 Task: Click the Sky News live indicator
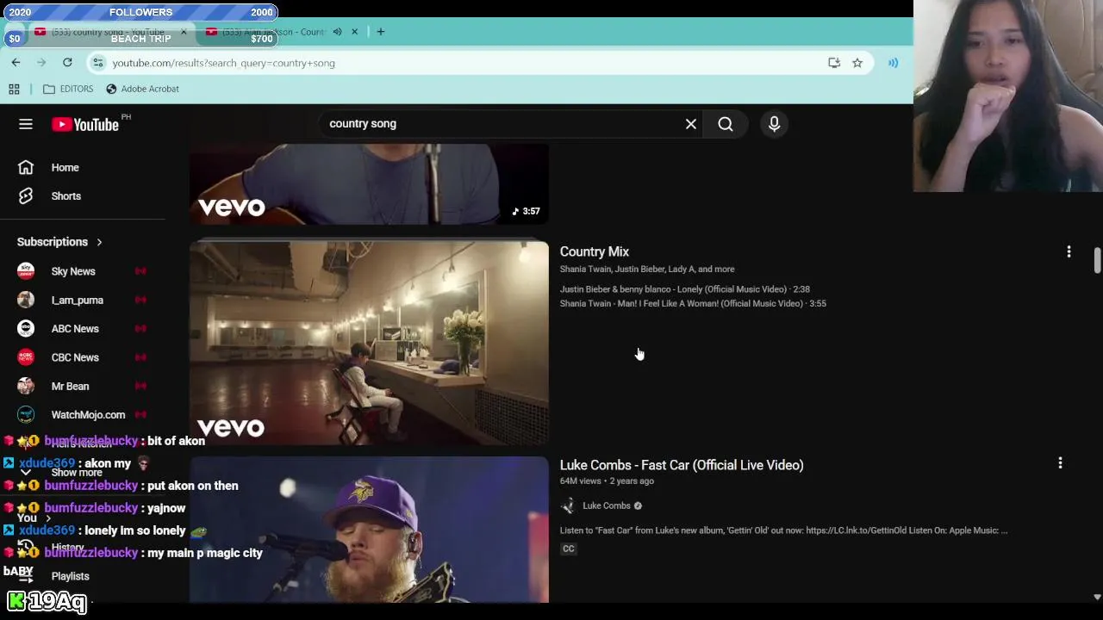(x=140, y=271)
